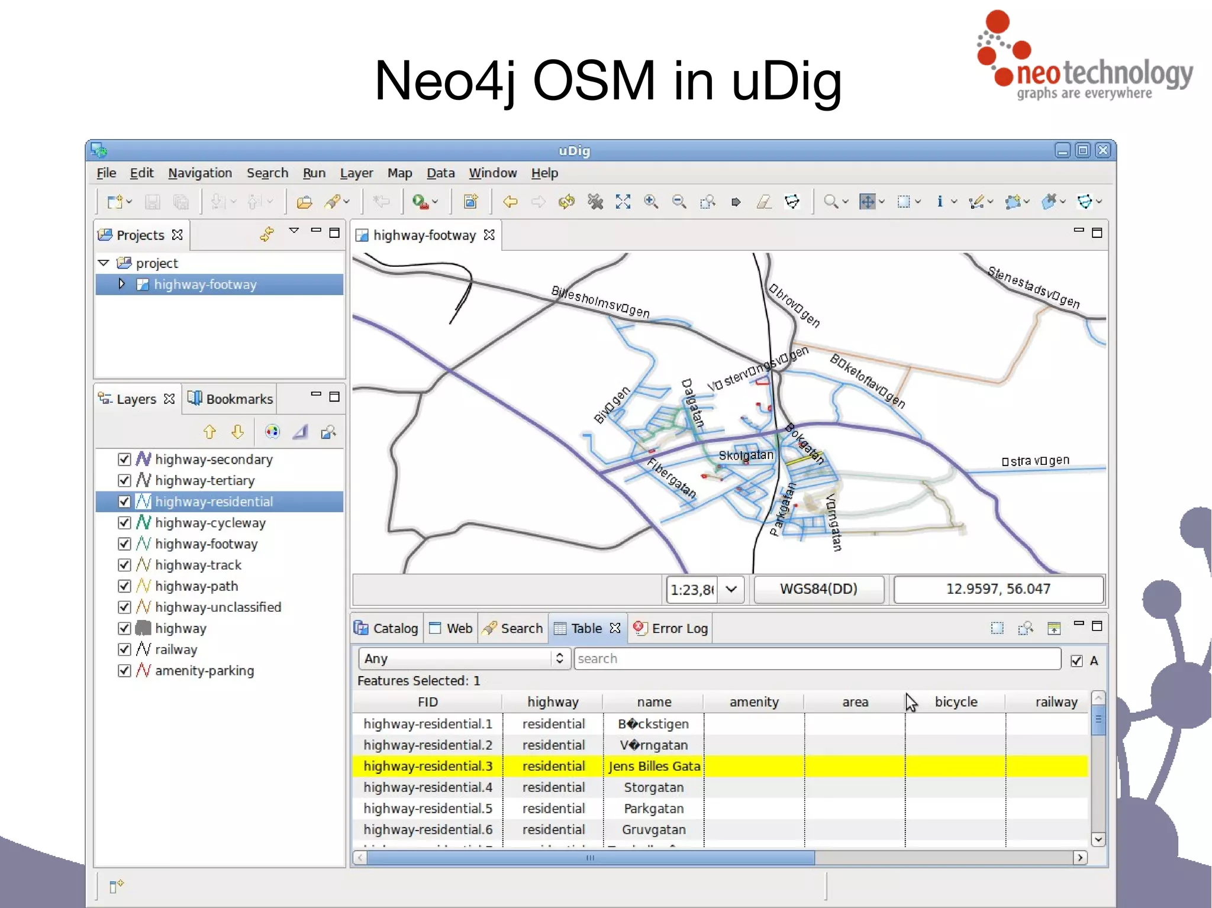The image size is (1212, 908).
Task: Toggle highway-tertiary layer visibility
Action: [124, 481]
